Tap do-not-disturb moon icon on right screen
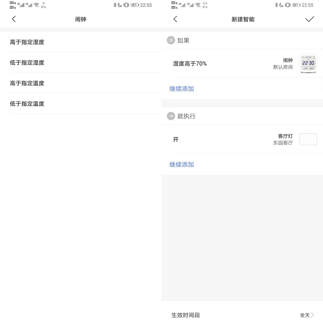323x329 pixels. (281, 5)
